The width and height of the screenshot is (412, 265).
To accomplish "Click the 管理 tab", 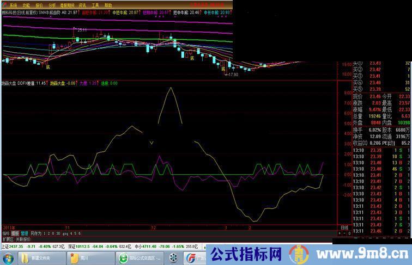I will [25, 232].
